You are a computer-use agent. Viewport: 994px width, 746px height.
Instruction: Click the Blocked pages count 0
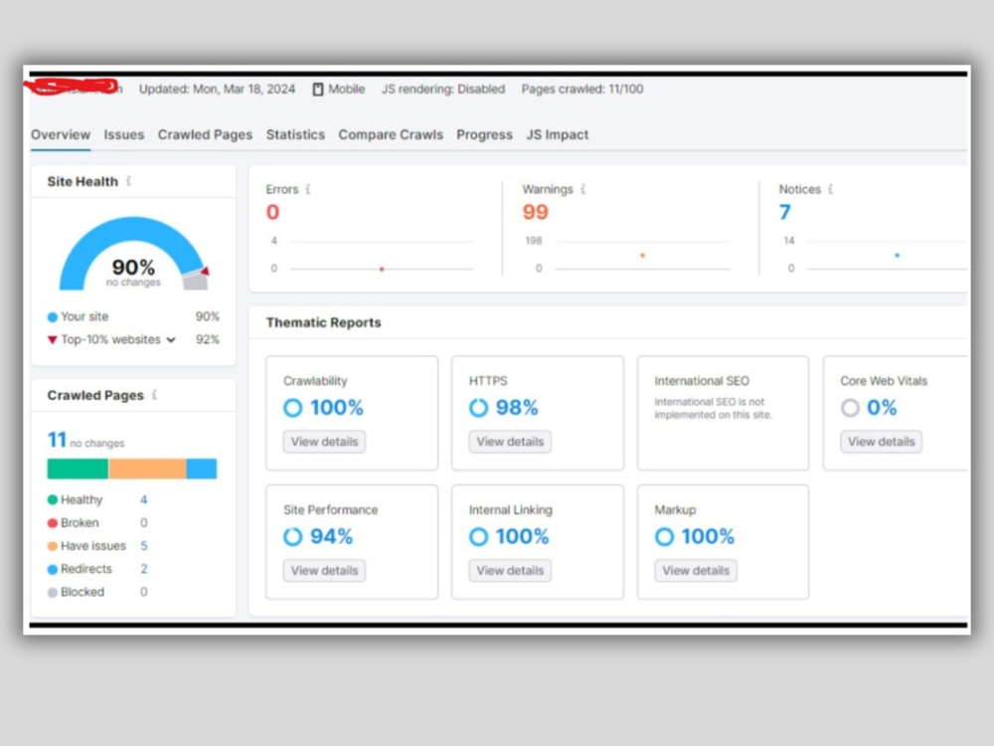click(x=144, y=592)
